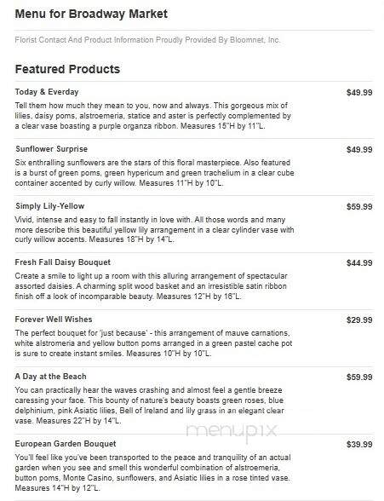The height and width of the screenshot is (501, 384).
Task: Click the sunflower arrangement description paragraph
Action: coord(154,173)
